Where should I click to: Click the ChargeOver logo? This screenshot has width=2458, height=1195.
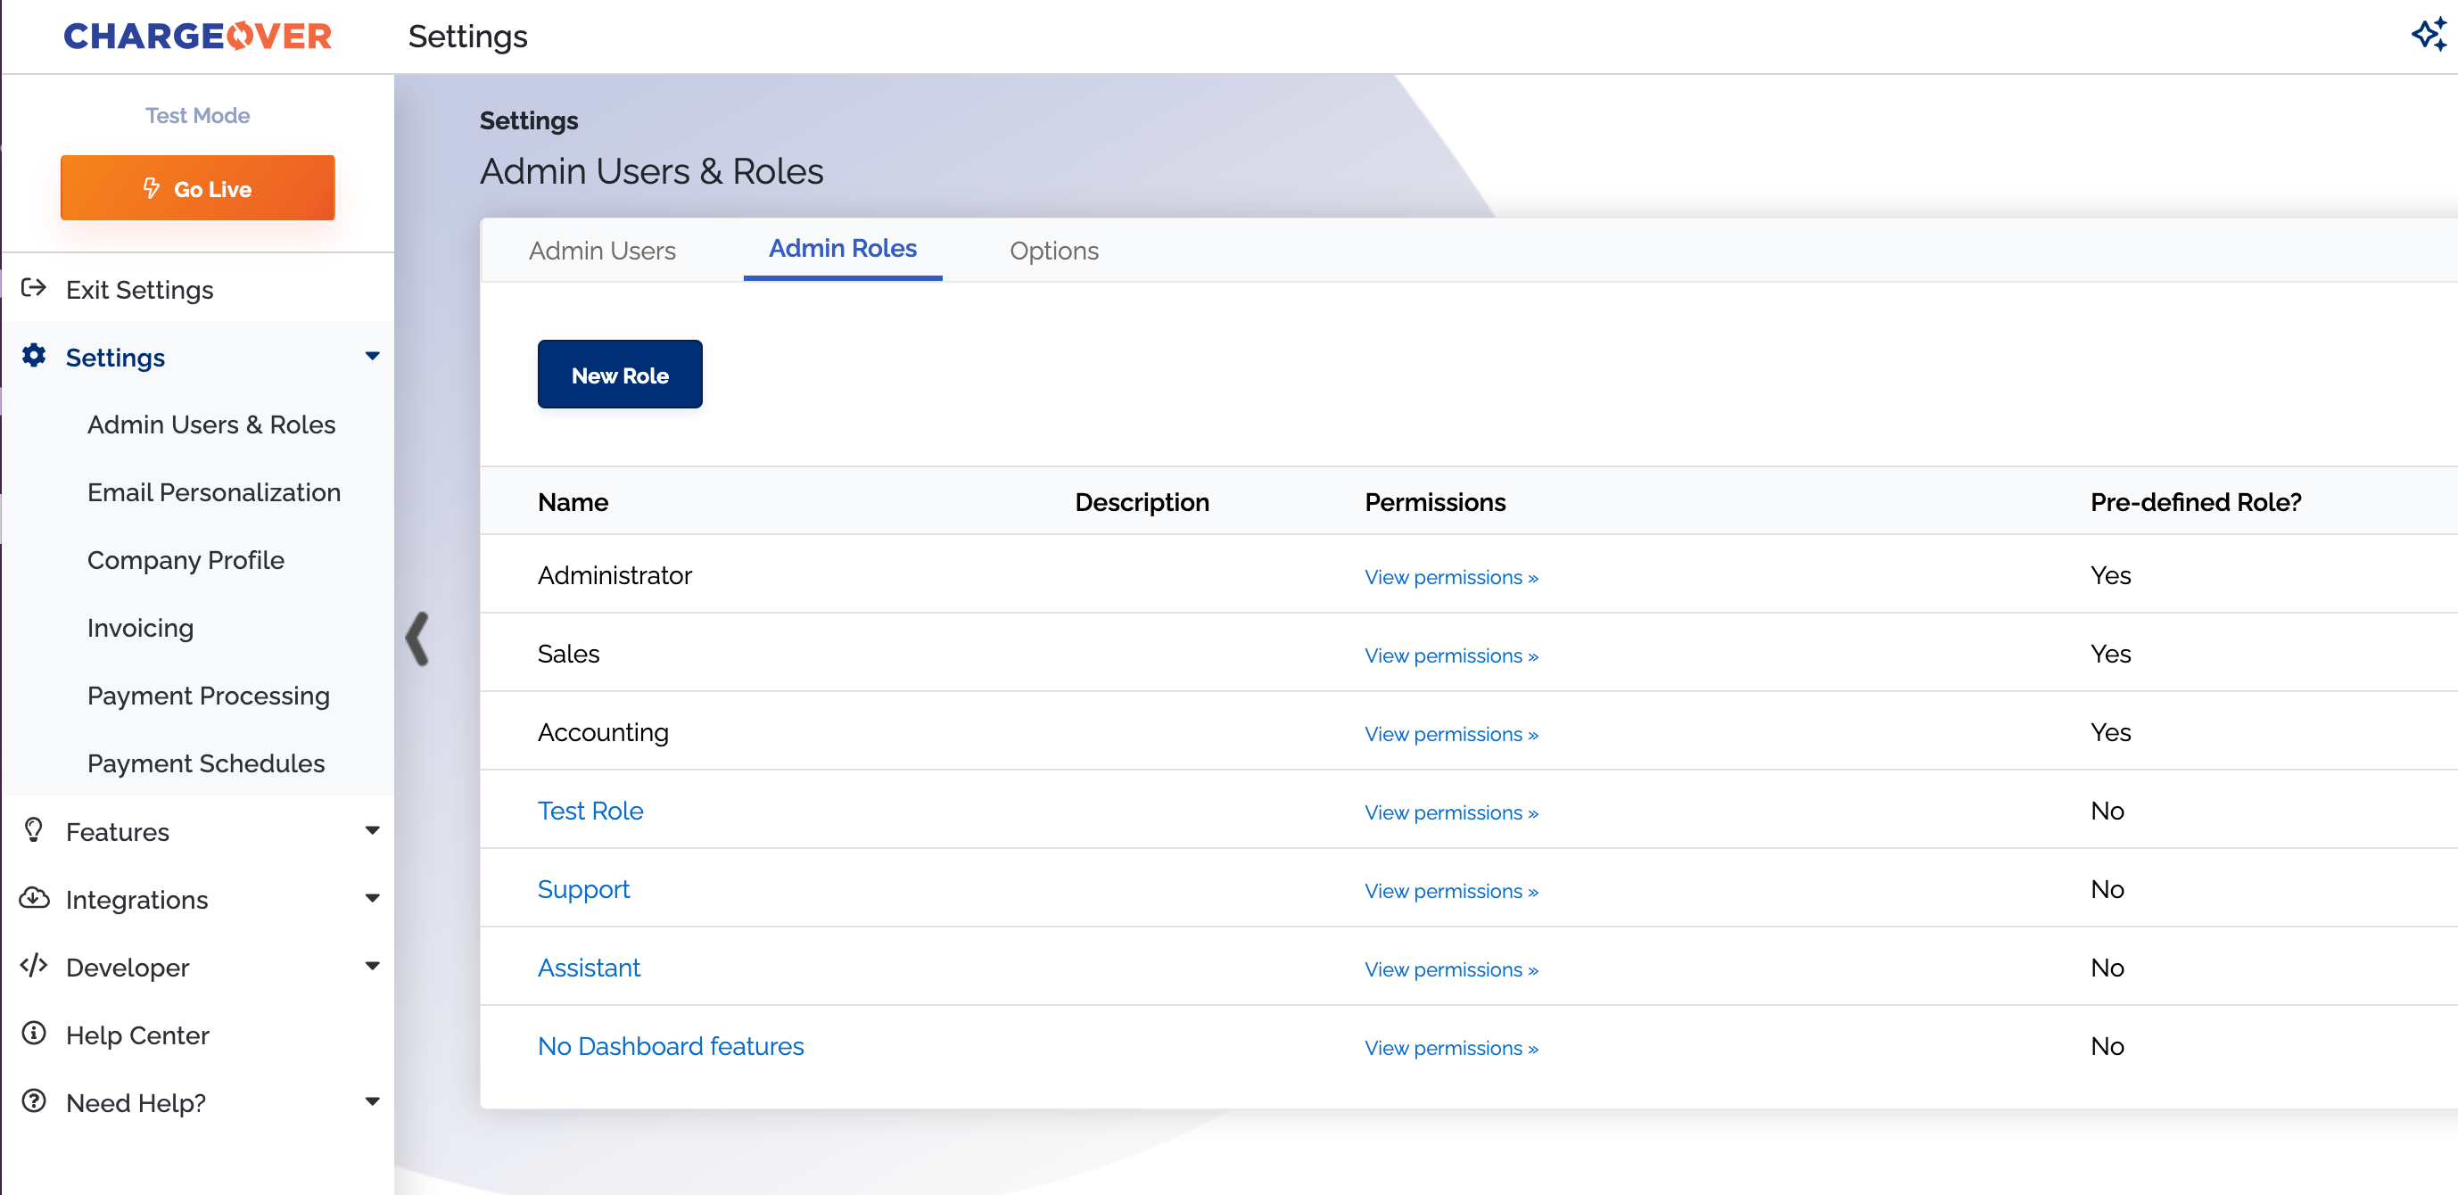(197, 37)
